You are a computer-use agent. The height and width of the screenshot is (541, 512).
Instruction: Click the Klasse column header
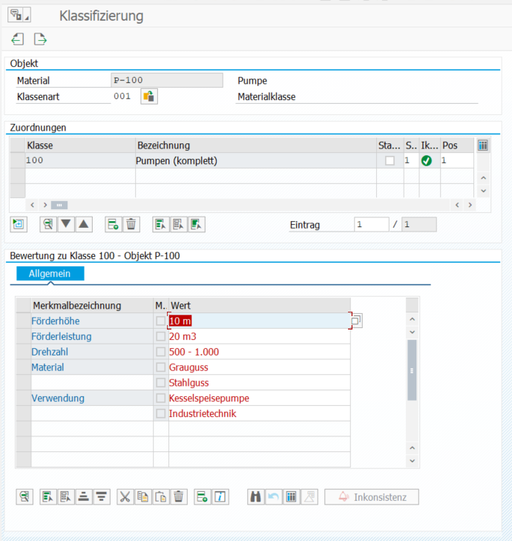(x=80, y=145)
